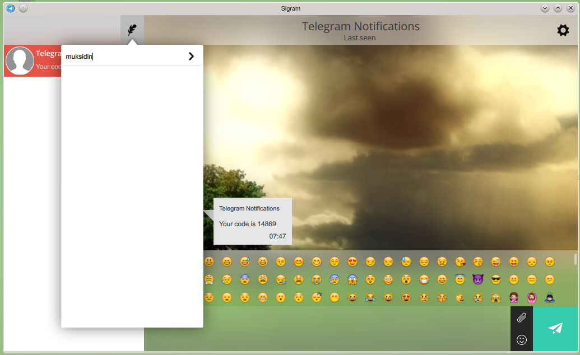Click the arrow next to muksidin search text

(x=191, y=55)
